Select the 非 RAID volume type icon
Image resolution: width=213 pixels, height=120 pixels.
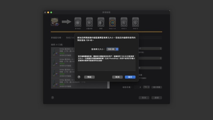(x=78, y=22)
